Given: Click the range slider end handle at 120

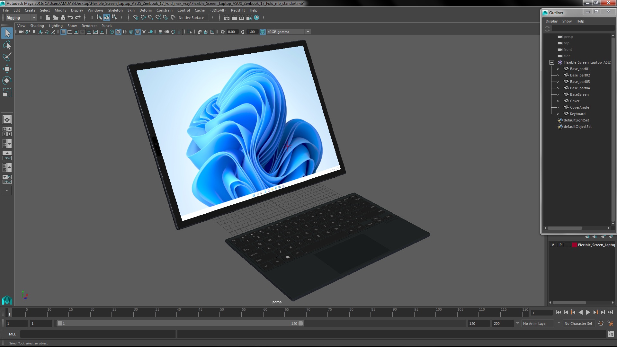Looking at the screenshot, I should [x=301, y=324].
